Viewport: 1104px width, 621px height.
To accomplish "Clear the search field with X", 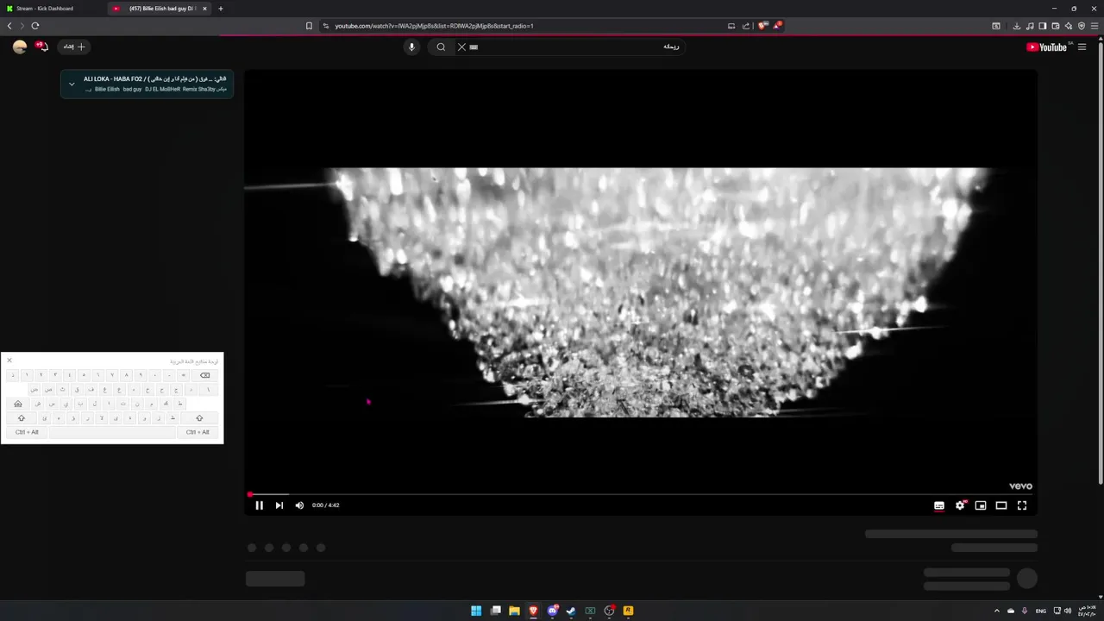I will coord(461,47).
